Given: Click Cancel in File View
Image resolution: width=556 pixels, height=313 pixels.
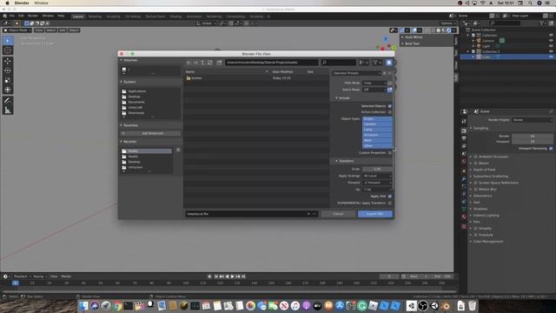Looking at the screenshot, I should (338, 214).
